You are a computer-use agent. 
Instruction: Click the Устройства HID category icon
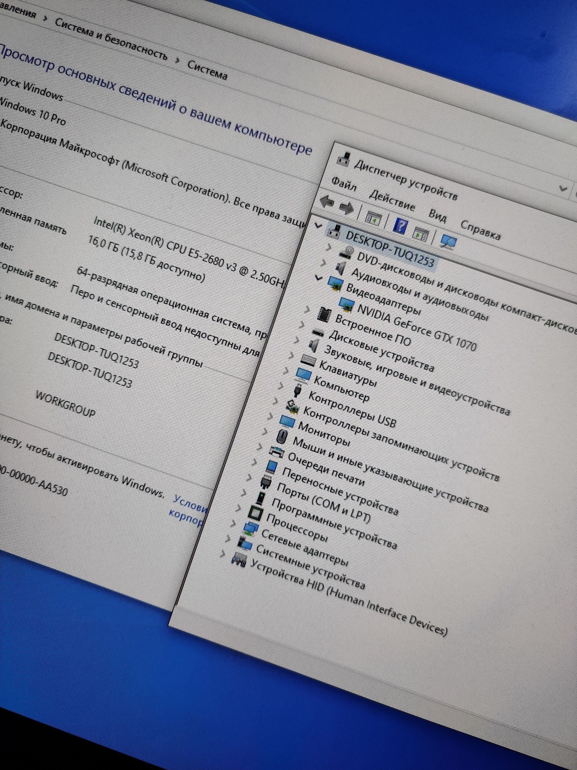pyautogui.click(x=238, y=559)
